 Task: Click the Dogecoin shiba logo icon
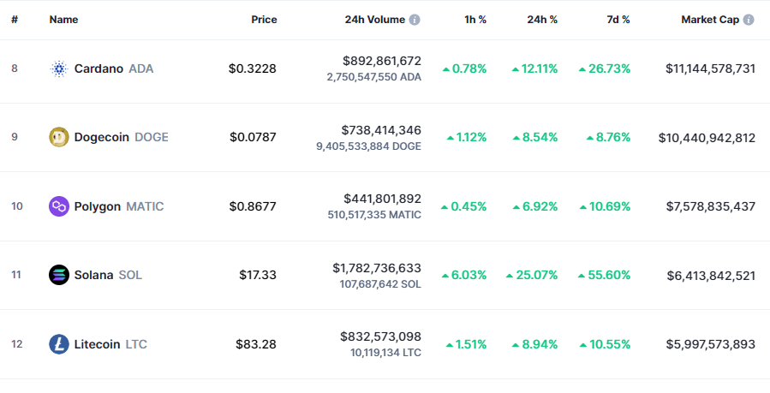59,137
